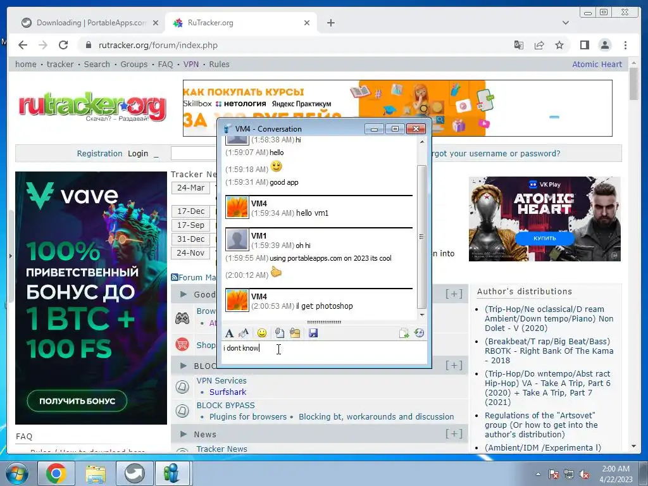648x486 pixels.
Task: Click VM4 orange flower avatar at 1:59:34
Action: click(237, 207)
